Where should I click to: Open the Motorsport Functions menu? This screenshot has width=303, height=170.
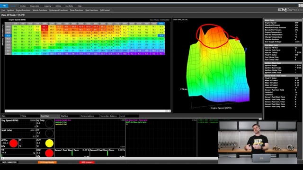tap(58, 10)
